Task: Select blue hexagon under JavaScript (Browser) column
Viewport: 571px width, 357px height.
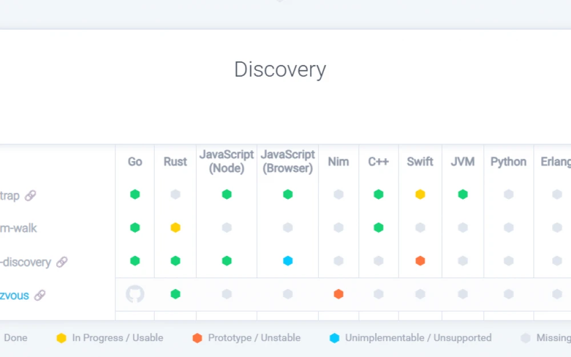Action: (x=288, y=261)
